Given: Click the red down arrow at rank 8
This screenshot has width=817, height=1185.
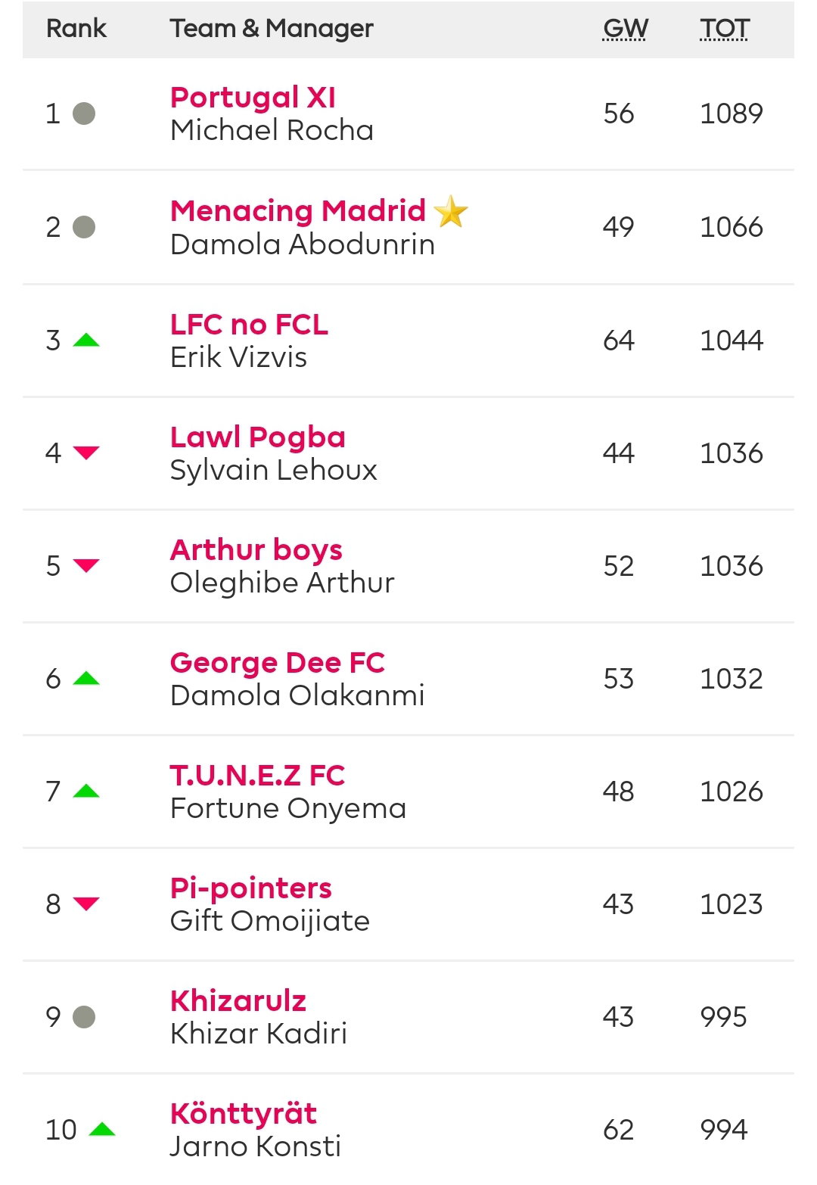Looking at the screenshot, I should click(x=86, y=904).
